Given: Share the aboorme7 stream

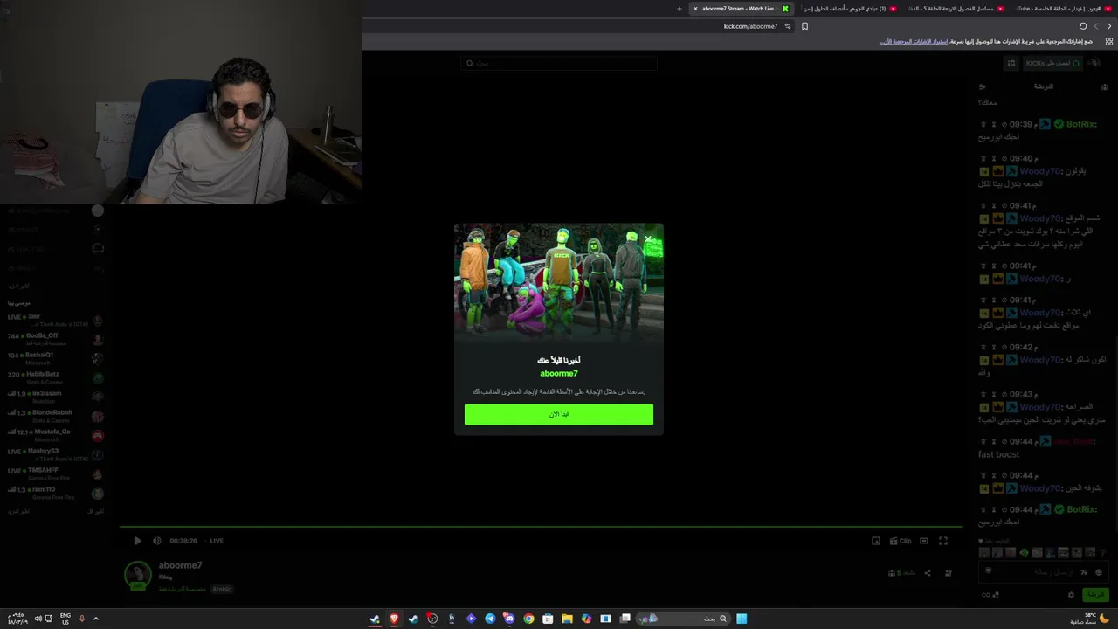Looking at the screenshot, I should coord(928,573).
